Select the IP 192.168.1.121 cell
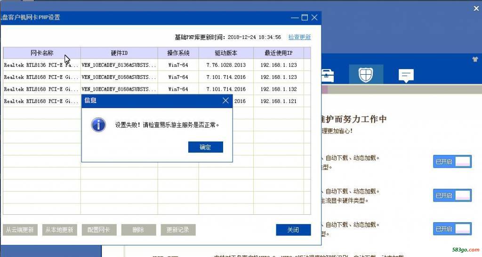Image resolution: width=482 pixels, height=257 pixels. click(279, 101)
